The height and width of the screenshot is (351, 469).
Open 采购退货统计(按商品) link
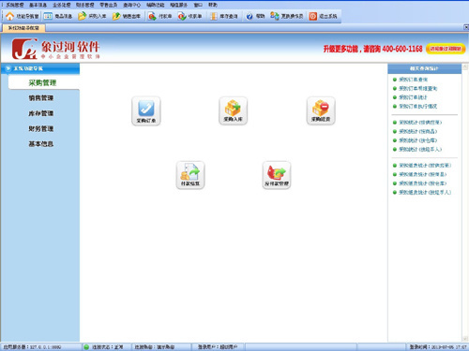(x=423, y=174)
